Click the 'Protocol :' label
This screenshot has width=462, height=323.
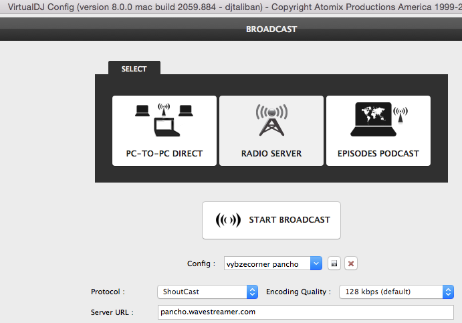(x=108, y=292)
